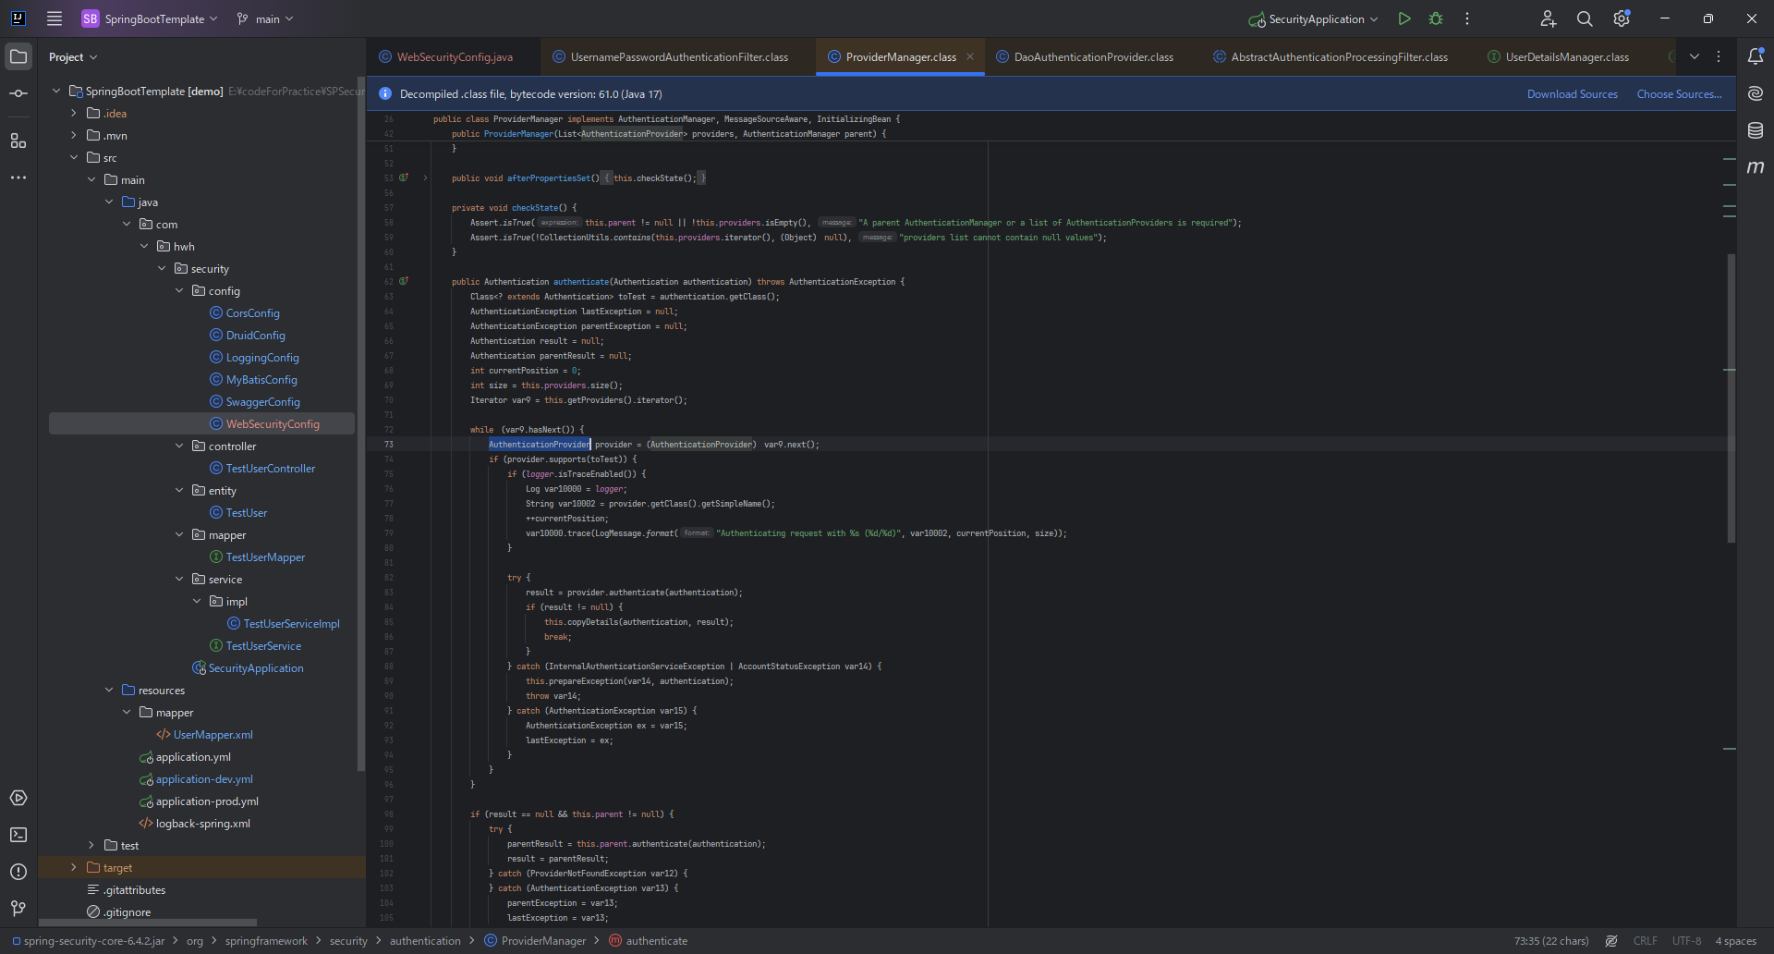The height and width of the screenshot is (954, 1774).
Task: Expand the test folder
Action: (91, 845)
